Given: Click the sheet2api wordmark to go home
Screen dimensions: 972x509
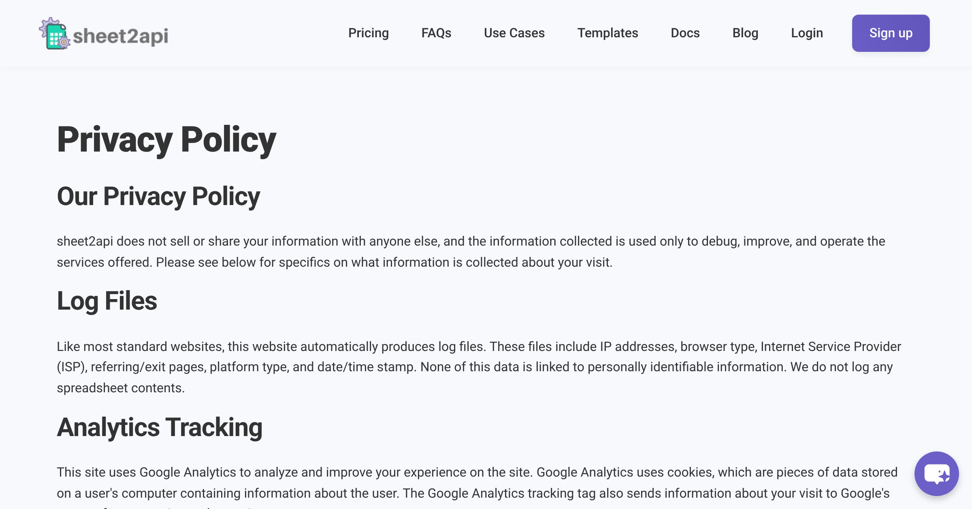Looking at the screenshot, I should (x=121, y=35).
